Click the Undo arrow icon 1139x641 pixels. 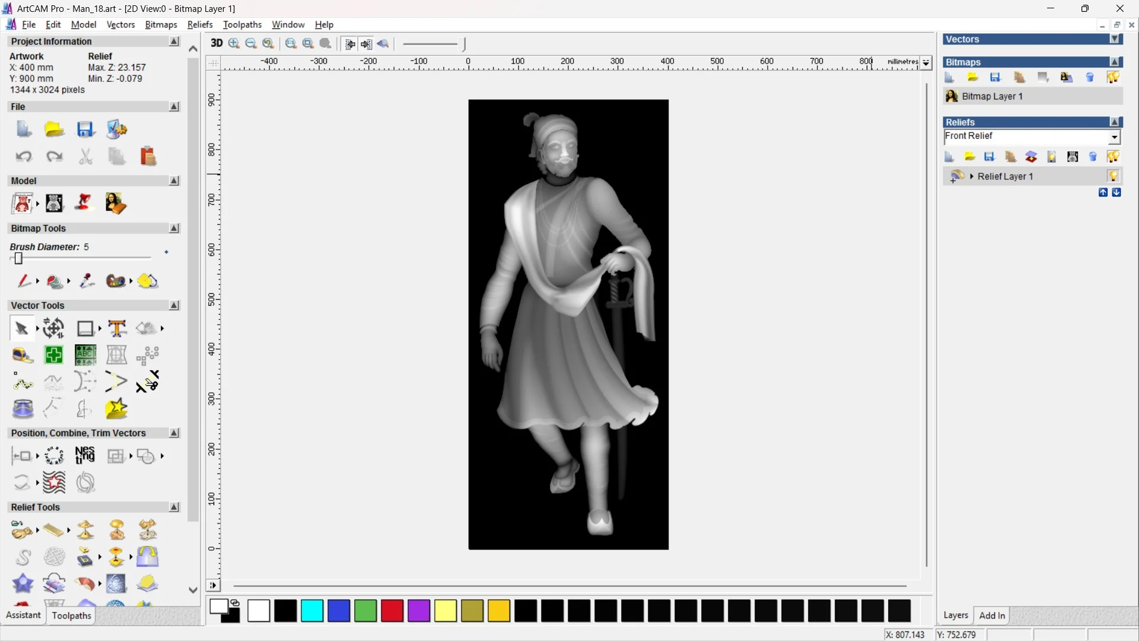[24, 157]
